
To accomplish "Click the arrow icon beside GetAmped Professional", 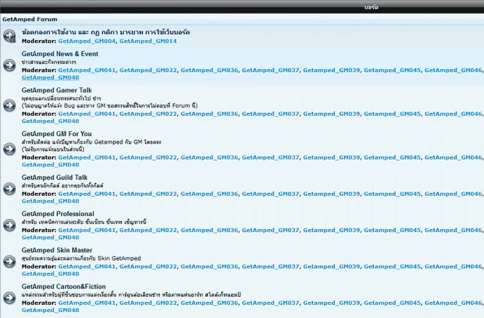I will point(9,225).
